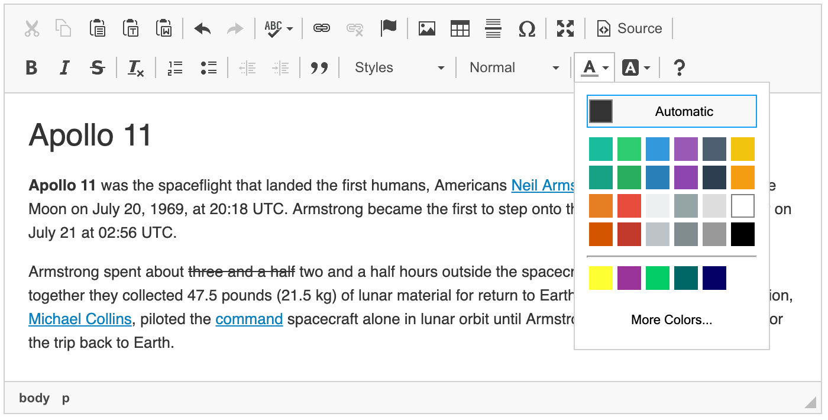The image size is (828, 420).
Task: Open the Michael Collins link
Action: click(x=80, y=319)
